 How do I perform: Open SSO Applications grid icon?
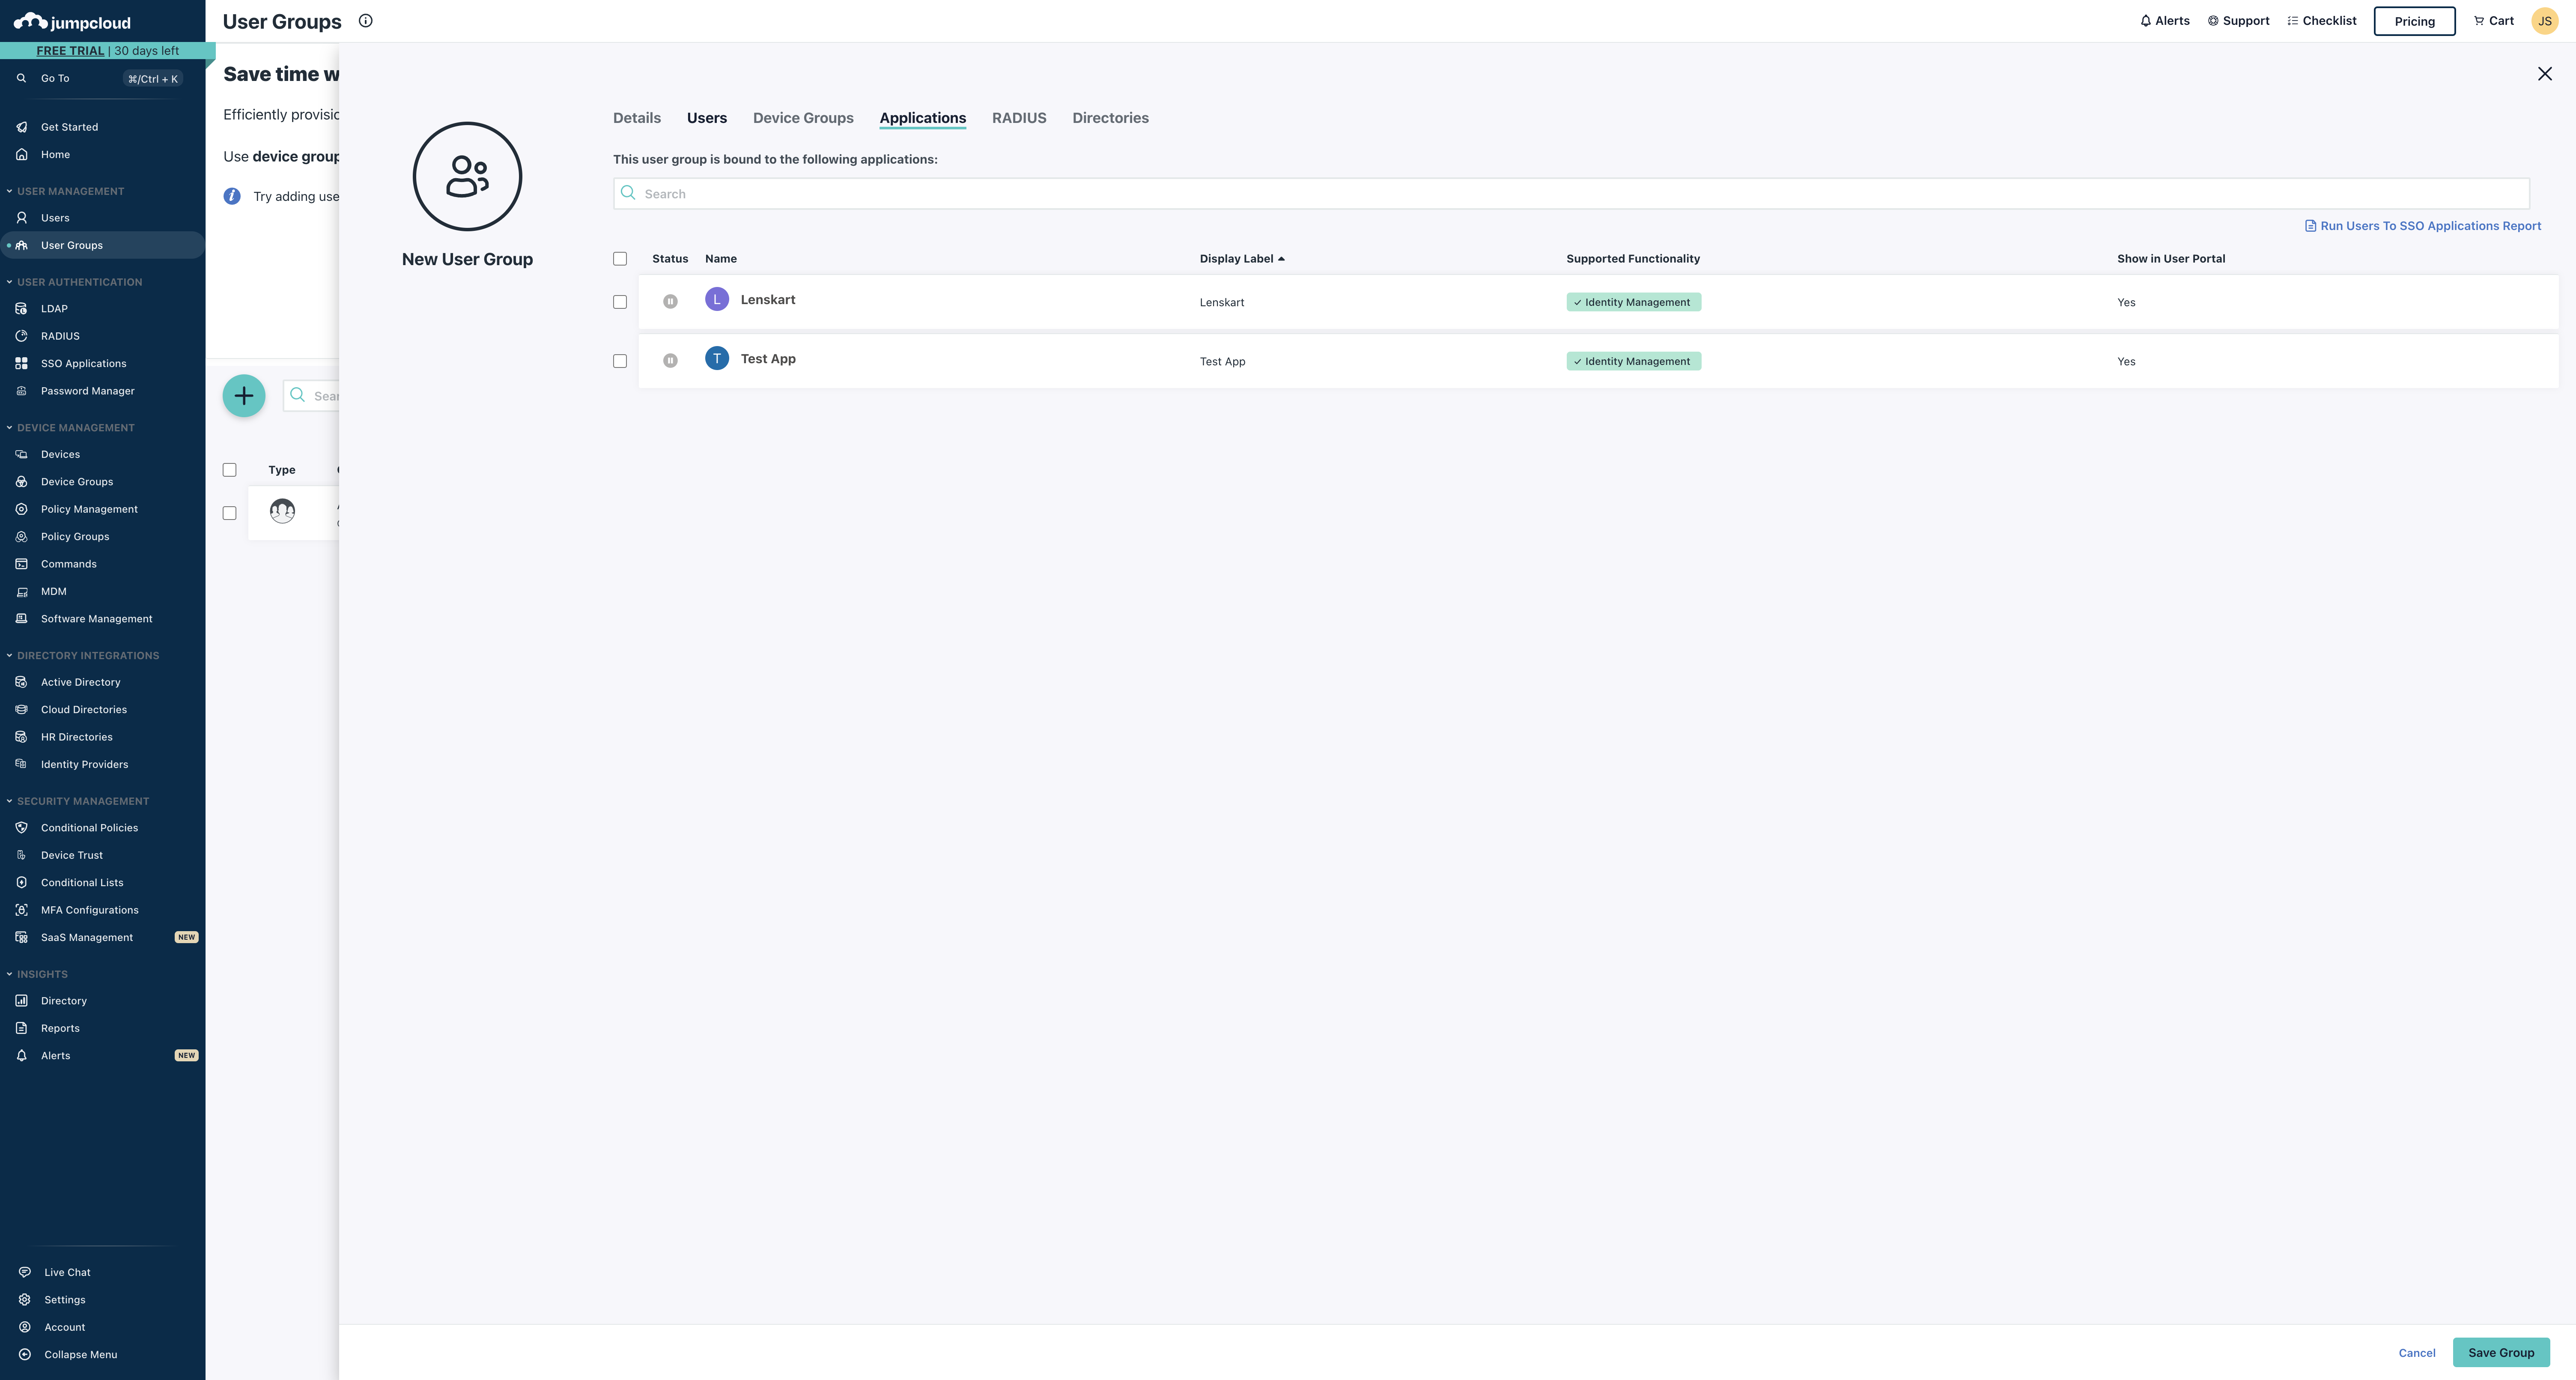click(21, 364)
